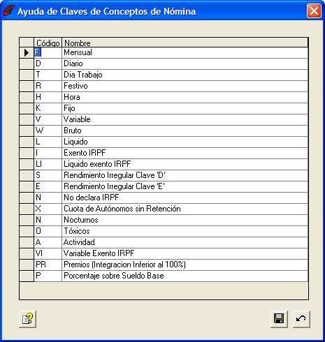
Task: Click the Nombre column header
Action: tap(185, 43)
